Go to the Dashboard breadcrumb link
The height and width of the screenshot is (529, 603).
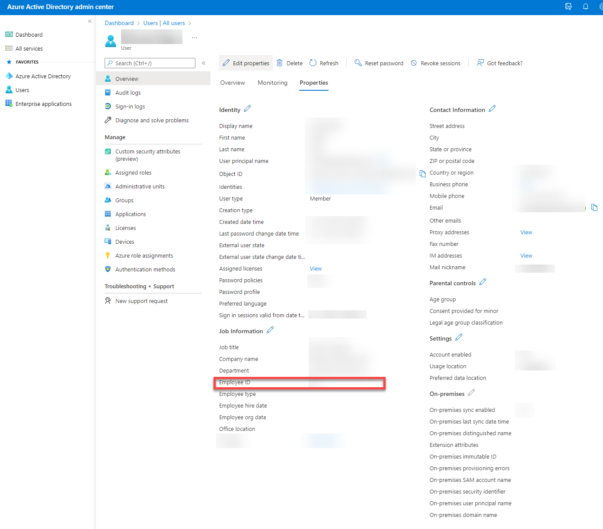119,23
